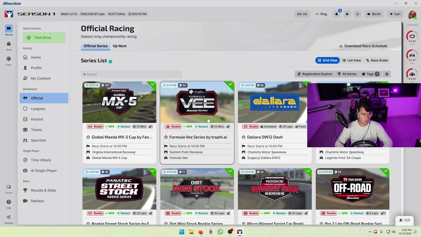
Task: Open the EN-US language selector
Action: [302, 14]
